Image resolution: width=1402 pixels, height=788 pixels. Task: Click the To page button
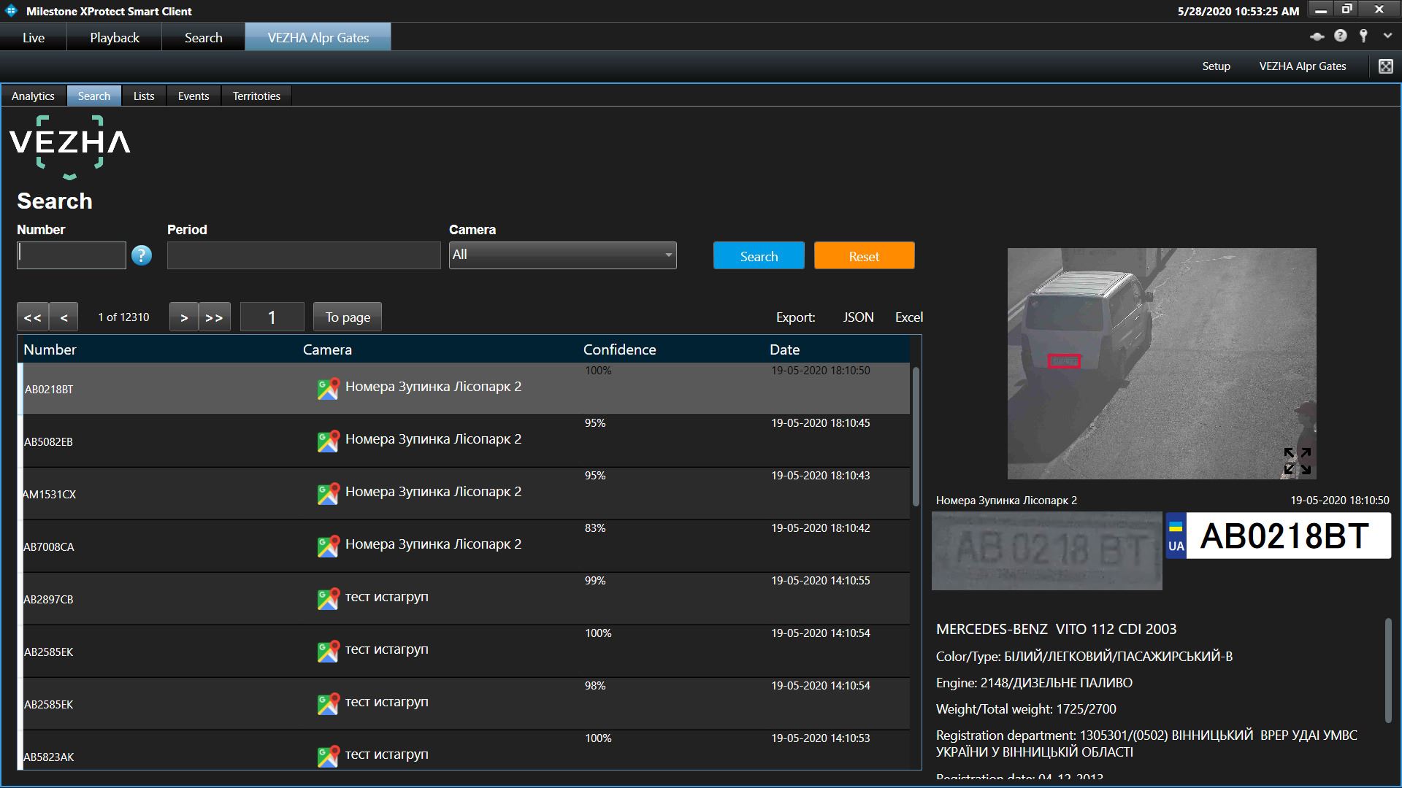(348, 317)
